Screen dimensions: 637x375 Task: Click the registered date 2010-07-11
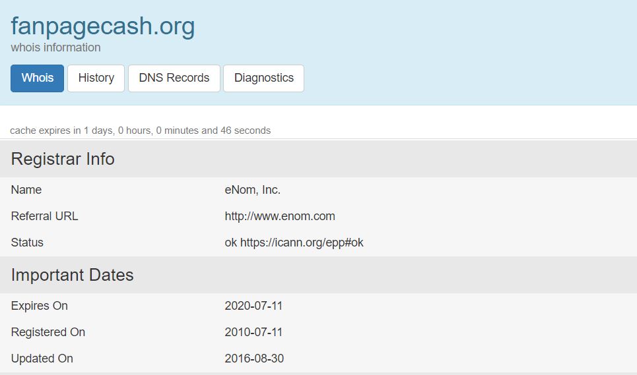click(253, 332)
